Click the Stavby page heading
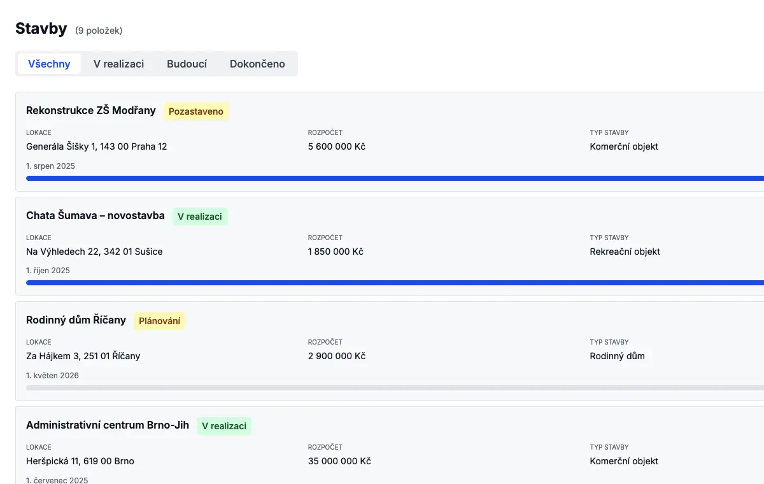Viewport: 764px width, 484px height. tap(41, 29)
